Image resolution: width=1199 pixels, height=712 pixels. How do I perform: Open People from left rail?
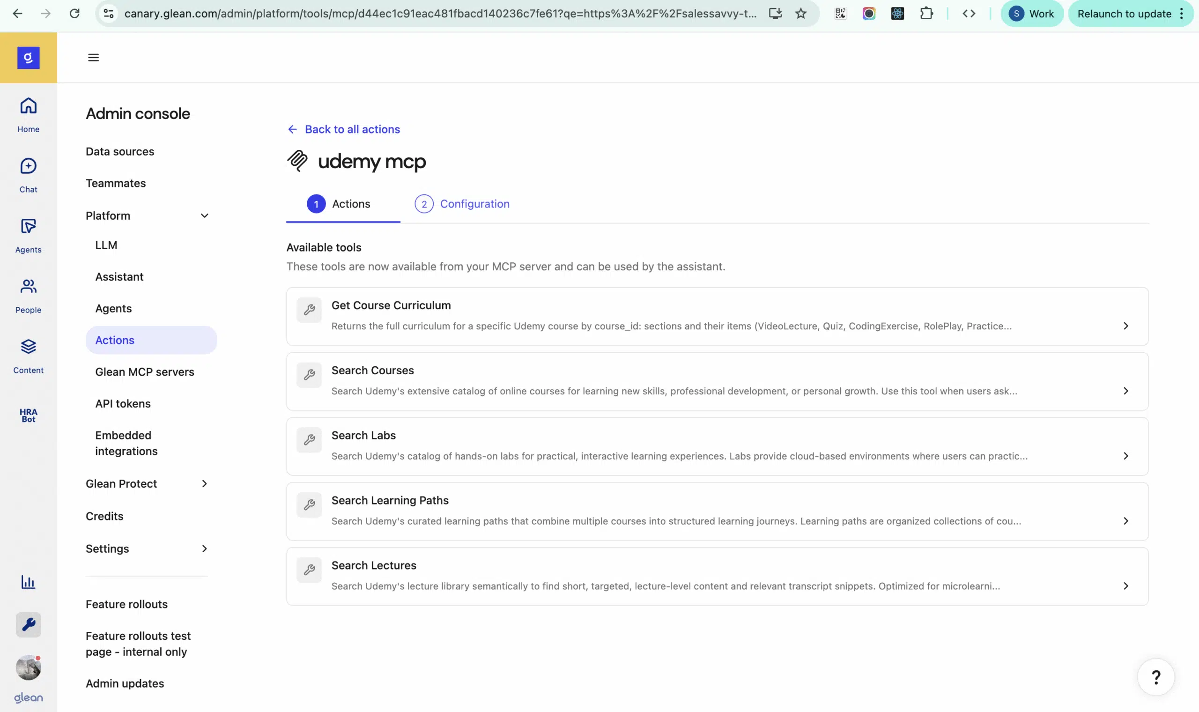click(28, 296)
